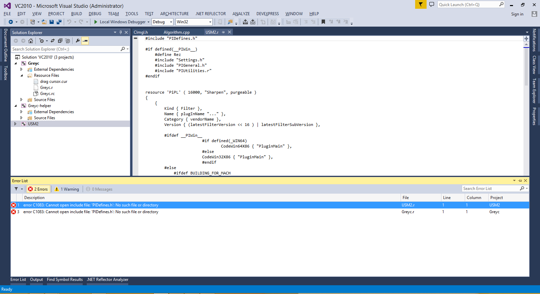This screenshot has width=540, height=294.
Task: Switch to the CImg.h tab
Action: (141, 32)
